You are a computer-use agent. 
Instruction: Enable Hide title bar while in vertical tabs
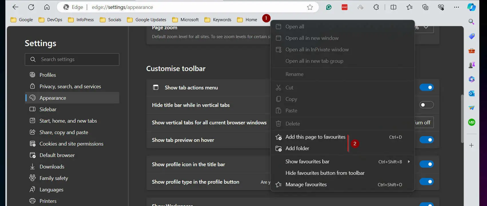(426, 105)
